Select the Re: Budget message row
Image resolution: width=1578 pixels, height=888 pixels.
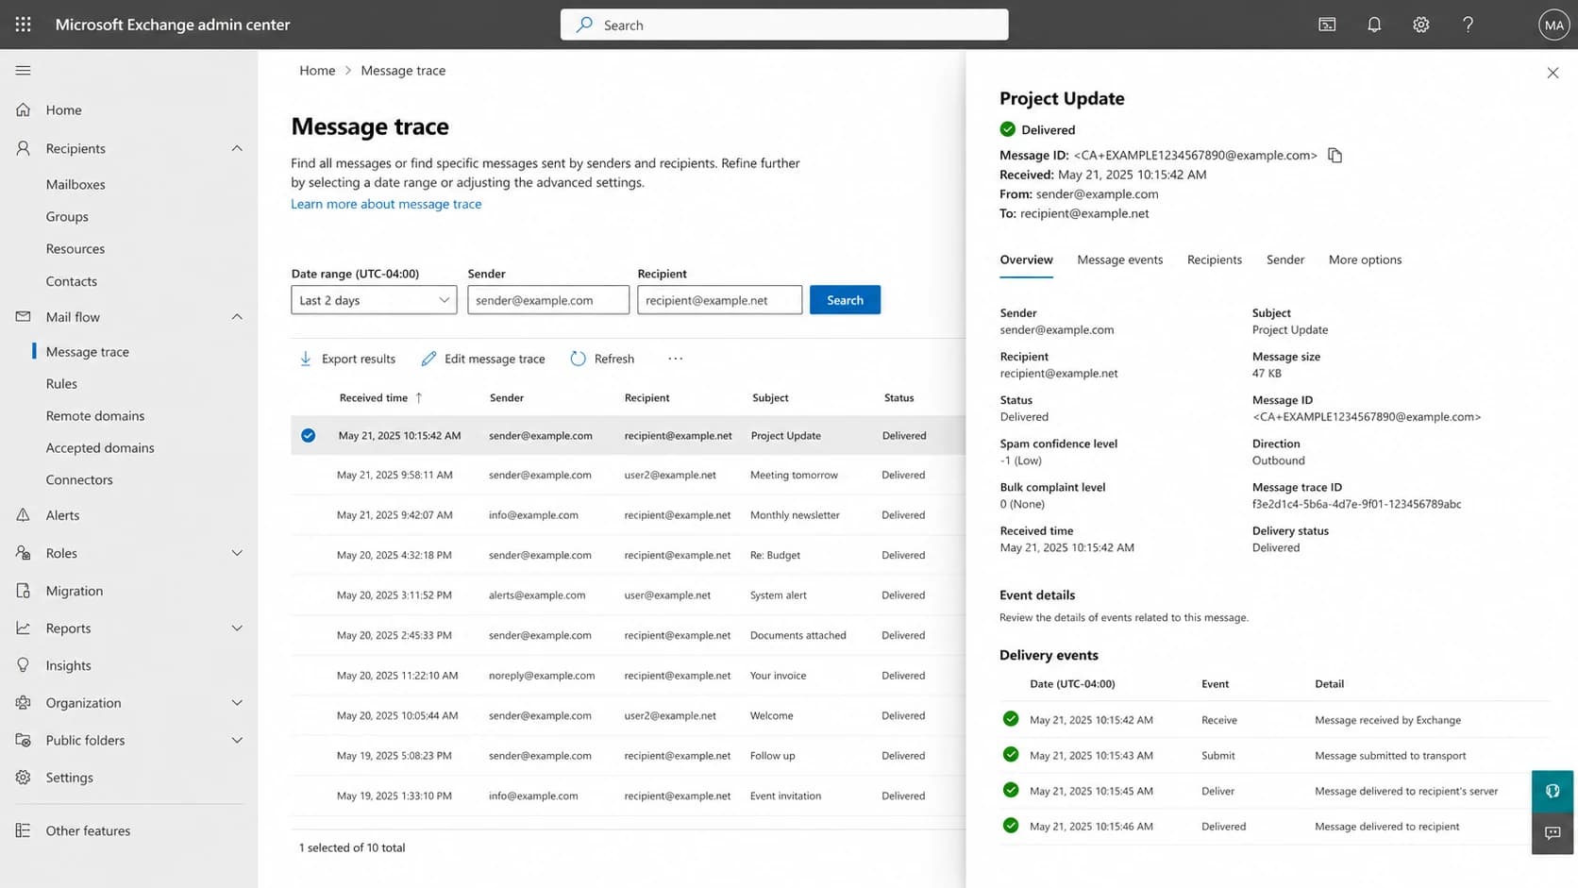(628, 556)
